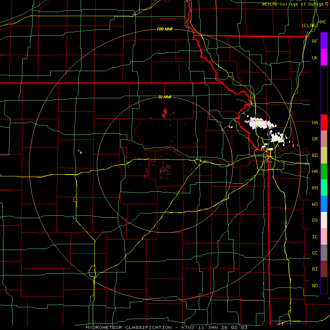This screenshot has height=330, width=330.
Task: Click the RA legend label
Action: [315, 188]
